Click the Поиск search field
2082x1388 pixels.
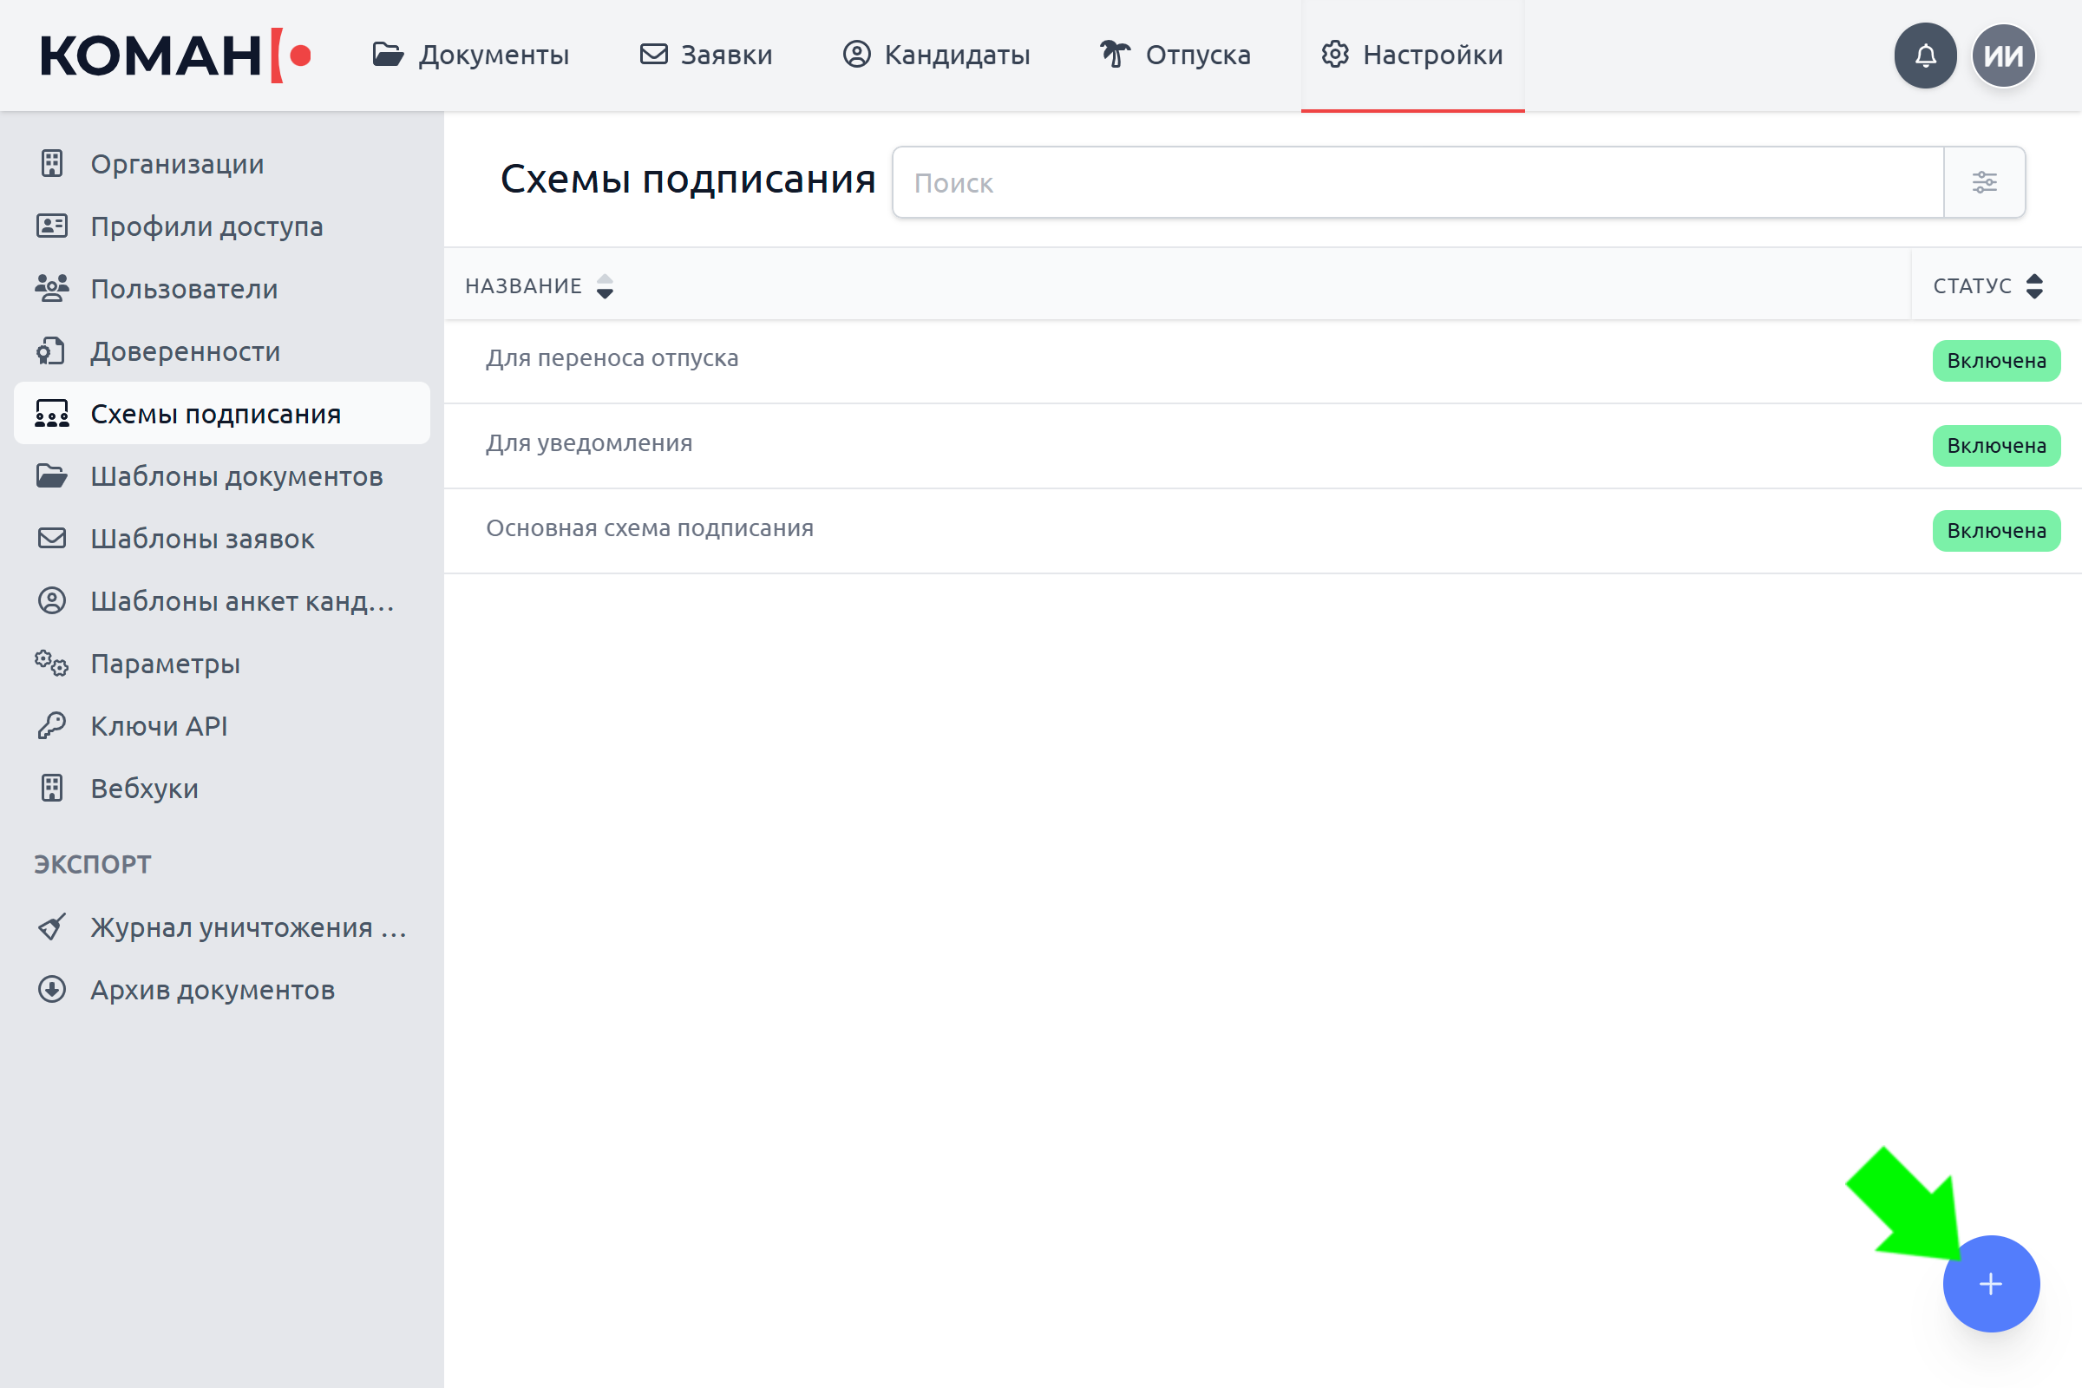(1418, 182)
